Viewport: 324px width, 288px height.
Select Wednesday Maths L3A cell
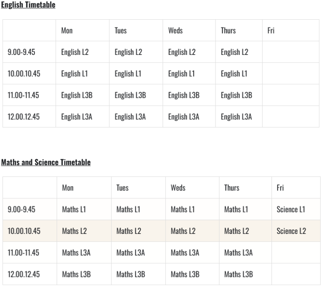tap(184, 252)
